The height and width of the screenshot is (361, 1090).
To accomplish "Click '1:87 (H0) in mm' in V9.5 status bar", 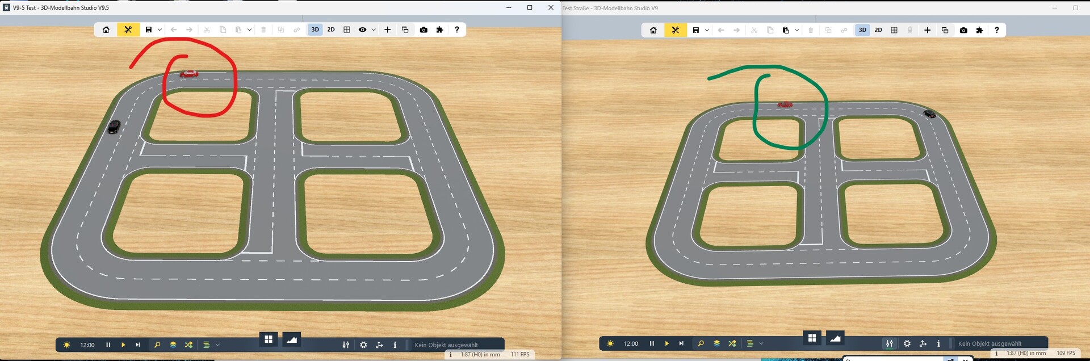I will click(480, 354).
